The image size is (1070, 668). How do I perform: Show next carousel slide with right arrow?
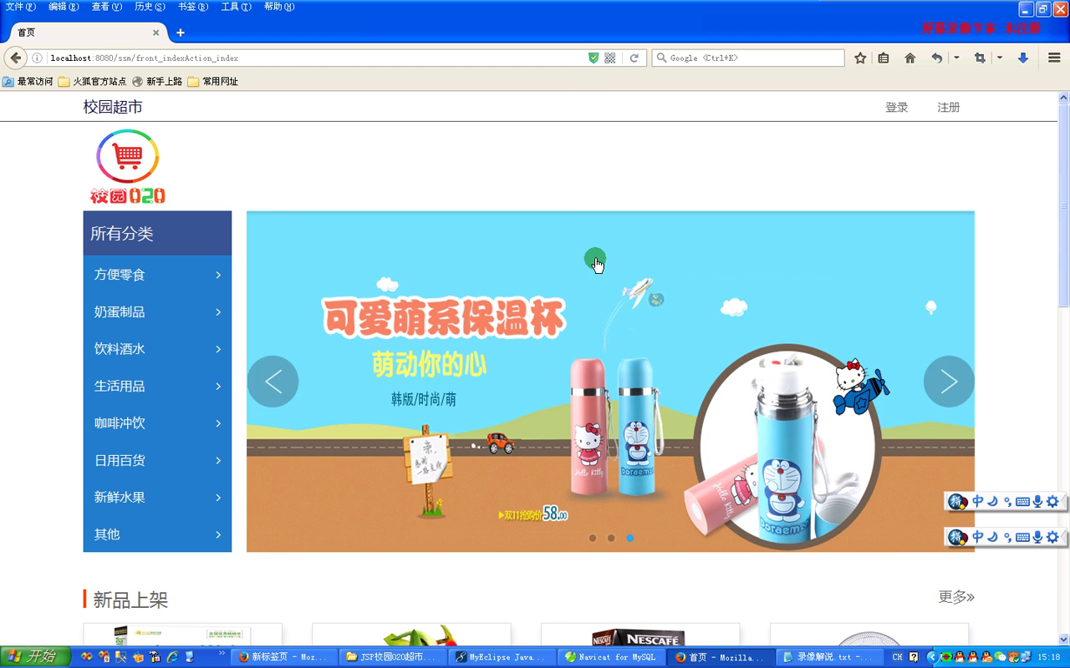[949, 382]
